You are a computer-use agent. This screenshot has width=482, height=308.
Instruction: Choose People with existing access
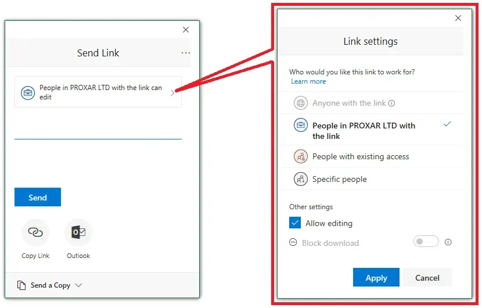click(371, 156)
